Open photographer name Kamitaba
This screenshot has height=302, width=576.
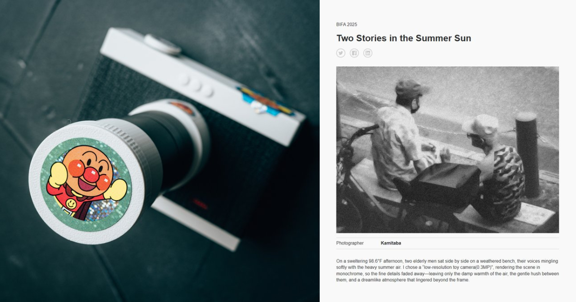391,243
